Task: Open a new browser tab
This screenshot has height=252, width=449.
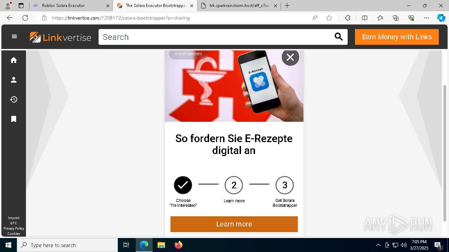Action: (x=287, y=6)
